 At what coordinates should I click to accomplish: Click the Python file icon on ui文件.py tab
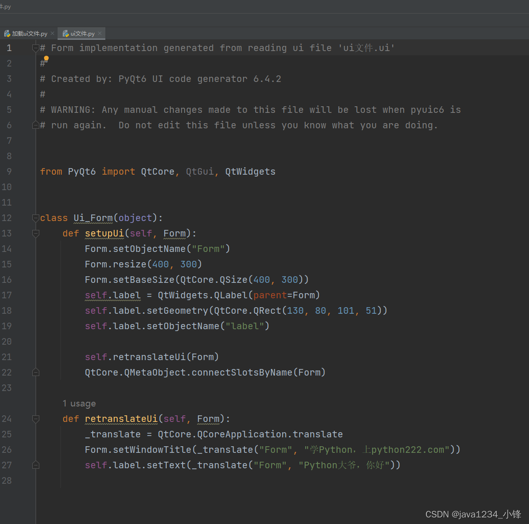click(66, 33)
